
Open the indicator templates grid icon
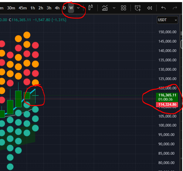pos(123,8)
